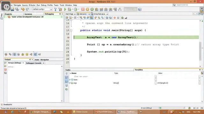Expand the args variable node
Screen dimensions: 204x114
click(70, 83)
